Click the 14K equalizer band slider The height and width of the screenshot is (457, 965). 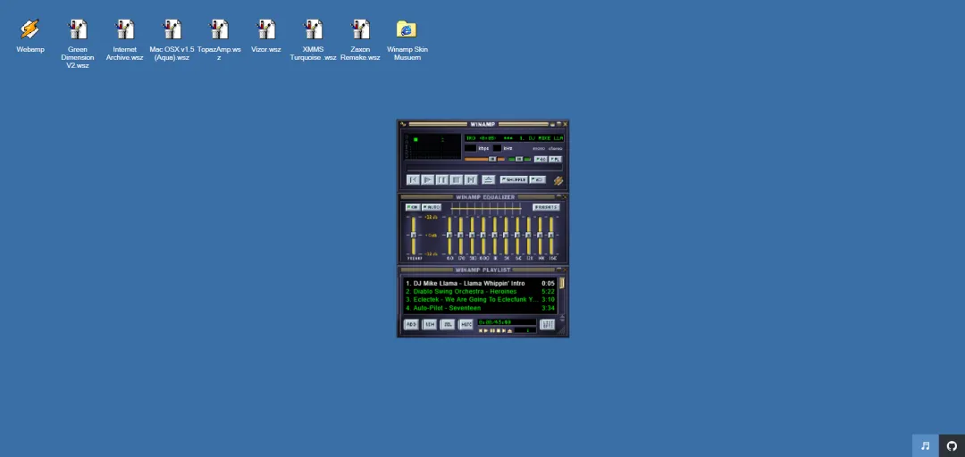(x=540, y=235)
